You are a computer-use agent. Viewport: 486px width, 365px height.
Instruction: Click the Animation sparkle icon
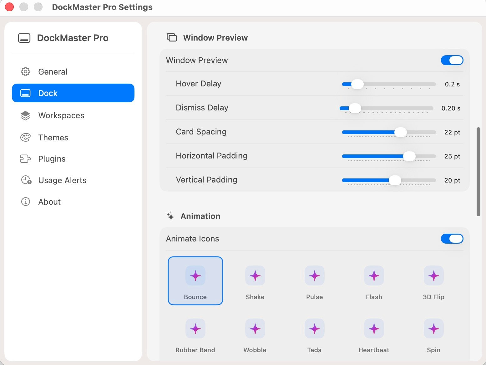[170, 216]
